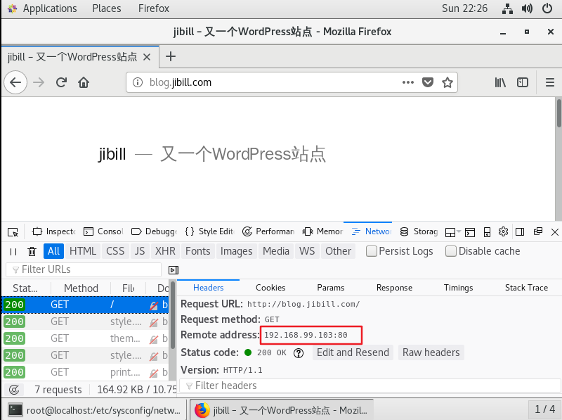This screenshot has width=562, height=420.
Task: Dock devtools to side icon
Action: tap(520, 232)
